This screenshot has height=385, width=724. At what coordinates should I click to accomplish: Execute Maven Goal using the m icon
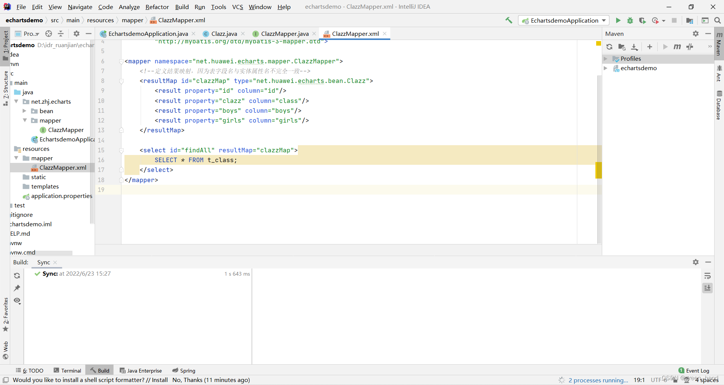pos(677,47)
